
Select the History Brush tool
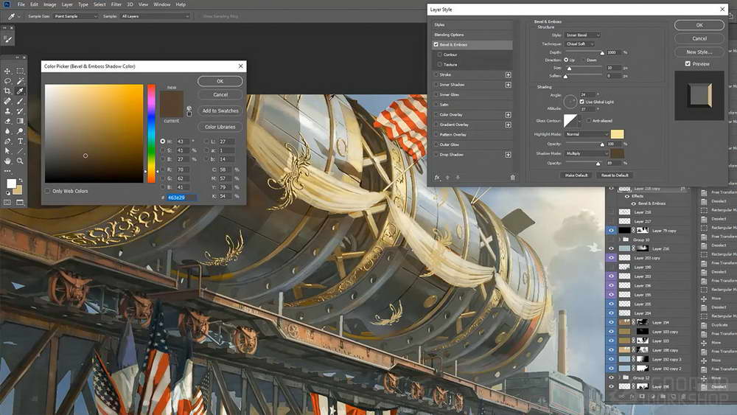20,111
